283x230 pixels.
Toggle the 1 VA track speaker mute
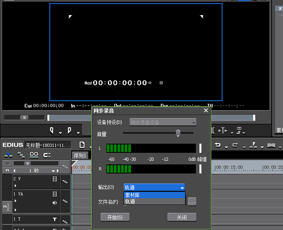55,203
